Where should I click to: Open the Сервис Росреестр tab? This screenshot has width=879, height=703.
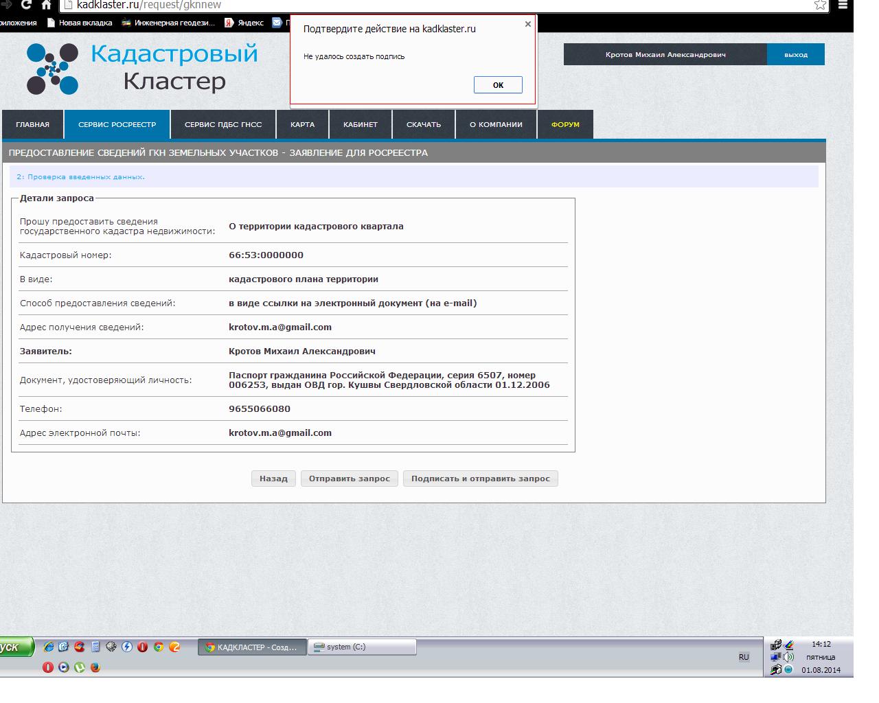pyautogui.click(x=117, y=125)
